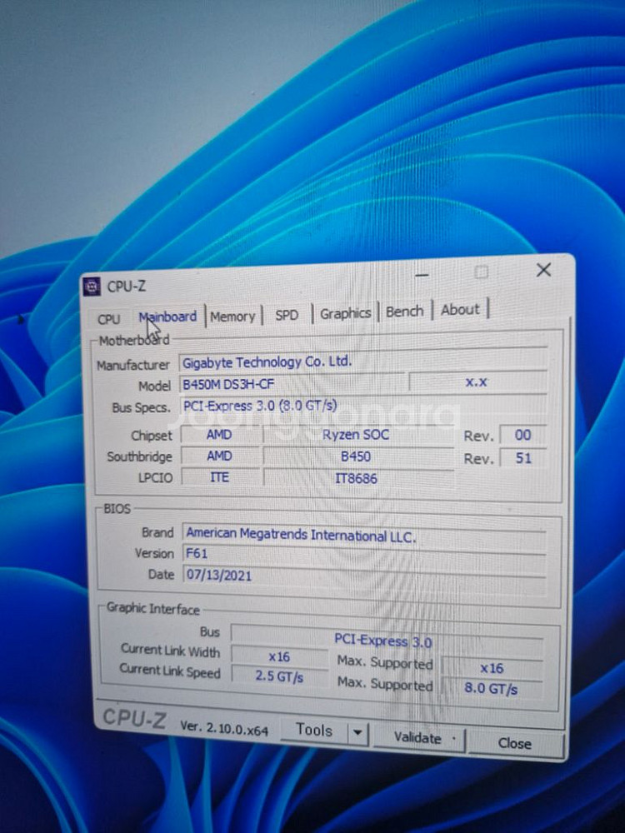Click the CPU-Z title bar app icon
The image size is (625, 833).
coord(92,287)
